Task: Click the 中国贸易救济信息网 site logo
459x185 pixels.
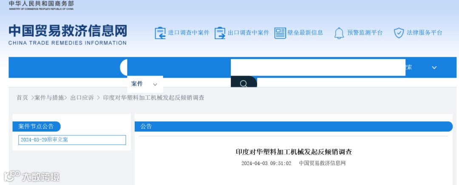Action: tap(68, 35)
